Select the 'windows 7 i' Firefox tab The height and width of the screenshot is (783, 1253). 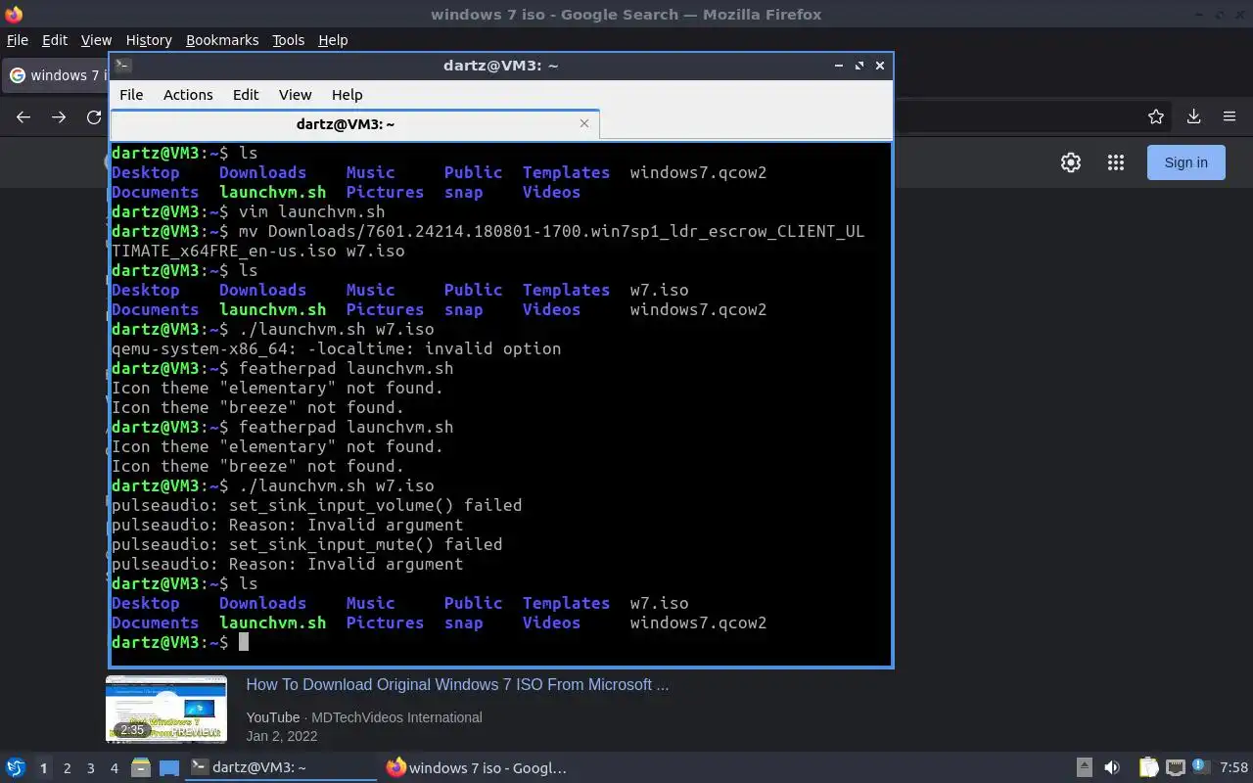[x=56, y=75]
